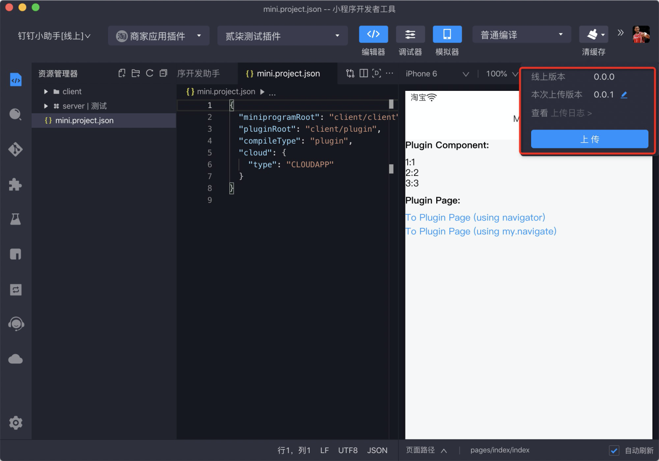Open the Git source control panel
This screenshot has width=659, height=461.
16,149
